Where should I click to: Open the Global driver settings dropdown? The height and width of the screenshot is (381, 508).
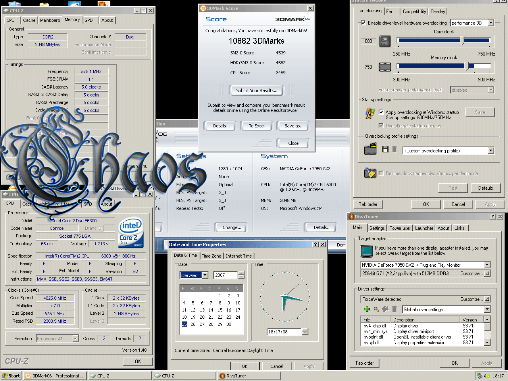coord(487,310)
